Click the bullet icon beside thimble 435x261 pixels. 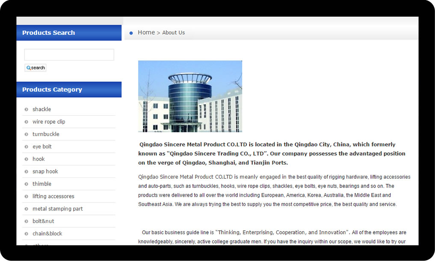(27, 184)
